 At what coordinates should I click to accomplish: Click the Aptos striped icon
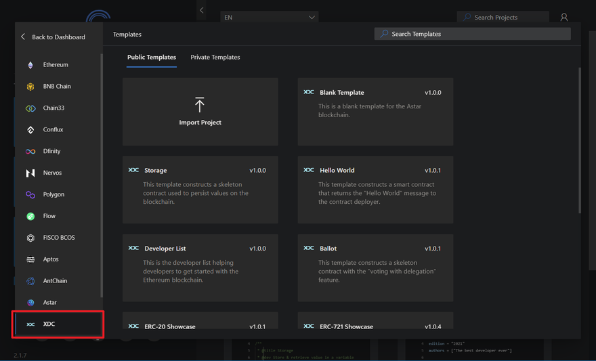click(30, 259)
